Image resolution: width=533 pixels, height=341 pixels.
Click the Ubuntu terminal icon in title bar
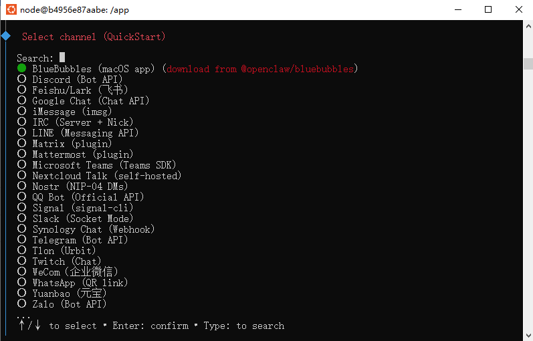11,9
